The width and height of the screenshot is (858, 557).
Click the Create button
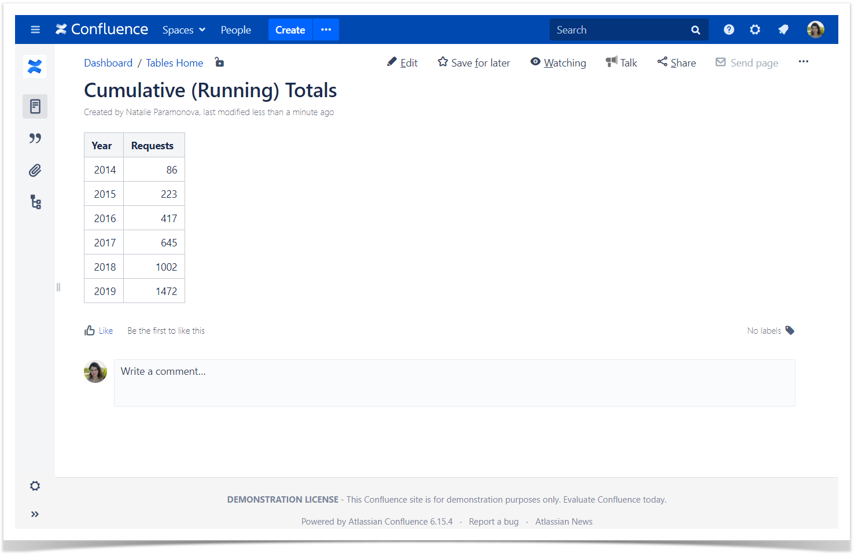click(x=290, y=30)
